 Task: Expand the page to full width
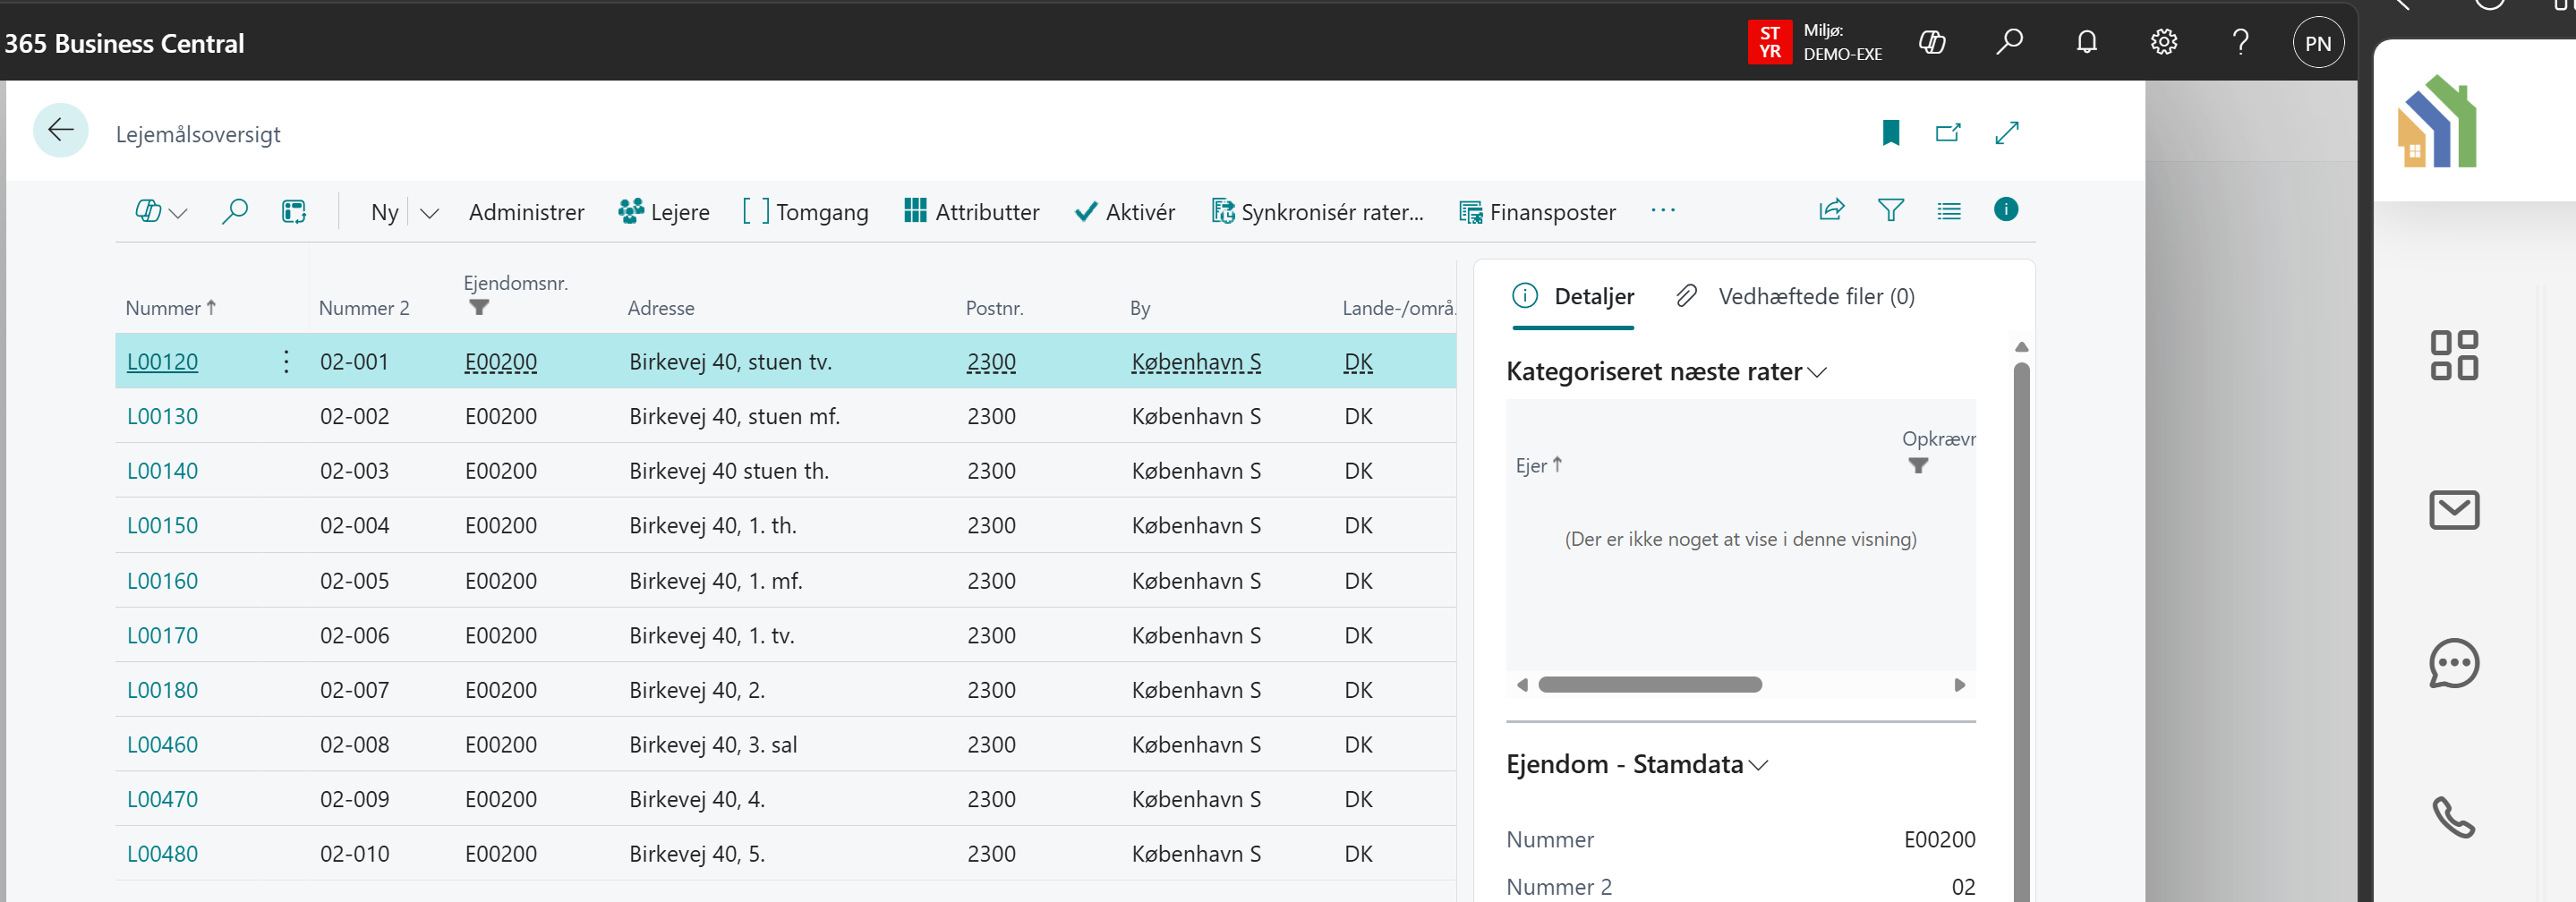click(2006, 132)
